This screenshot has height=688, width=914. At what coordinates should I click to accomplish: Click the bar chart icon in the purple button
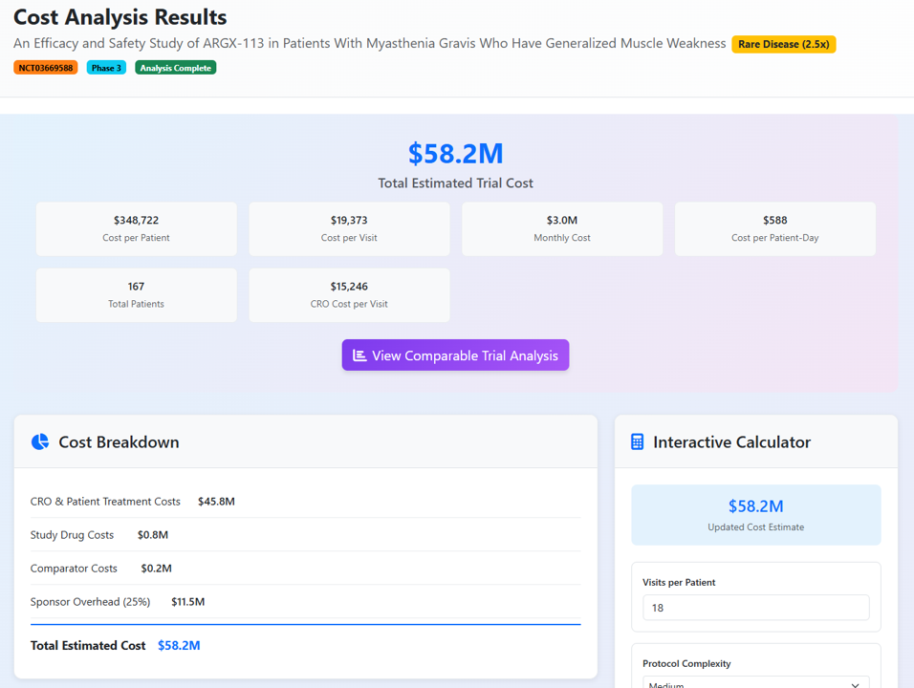[x=359, y=355]
